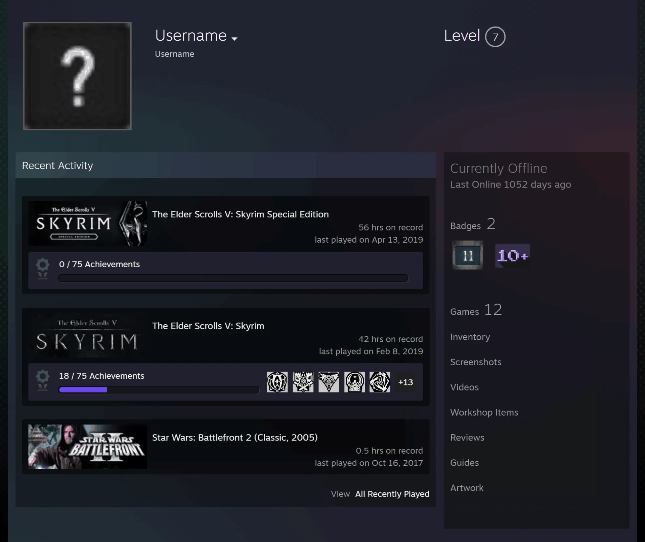This screenshot has height=542, width=645.
Task: Open Star Wars: Battlefront 2 (Classic, 2005) title
Action: tap(235, 437)
